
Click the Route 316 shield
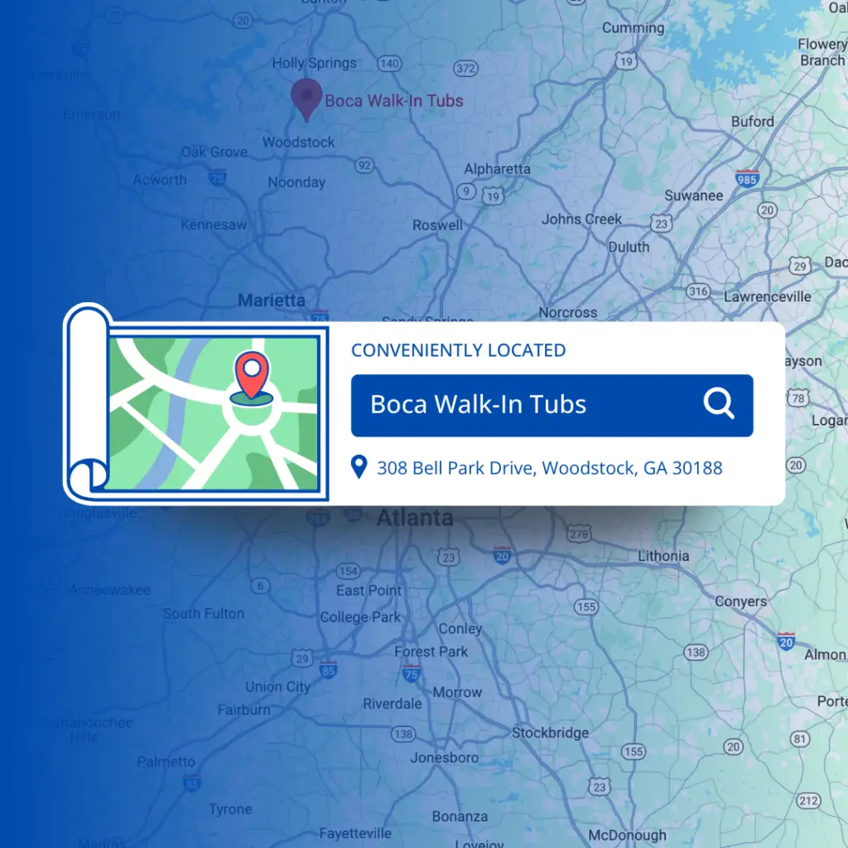[x=698, y=291]
